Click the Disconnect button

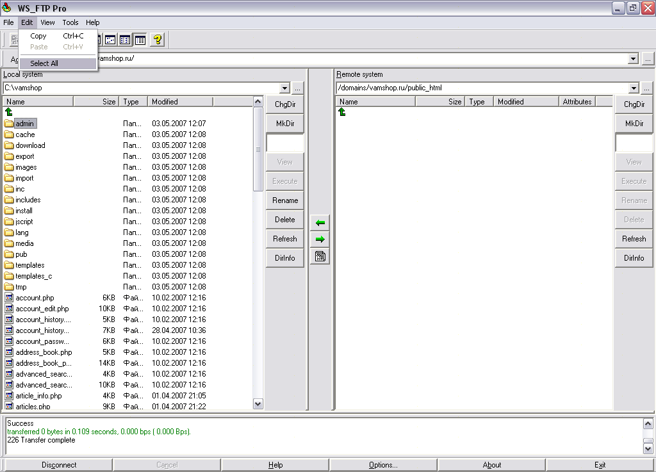58,465
